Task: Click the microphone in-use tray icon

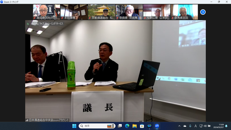Action: [190, 126]
